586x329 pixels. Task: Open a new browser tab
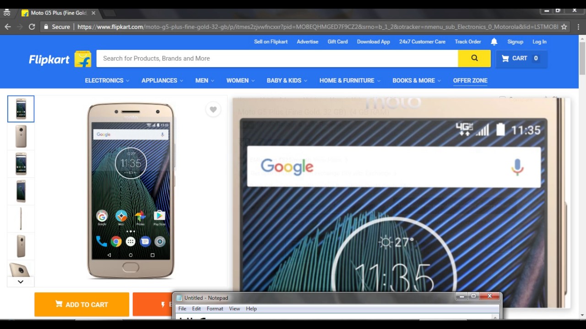109,13
